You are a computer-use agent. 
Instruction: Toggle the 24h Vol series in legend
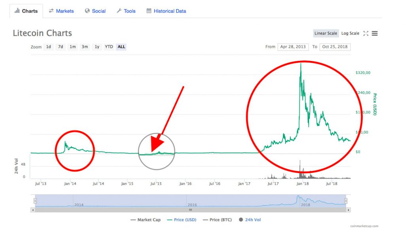[x=250, y=220]
